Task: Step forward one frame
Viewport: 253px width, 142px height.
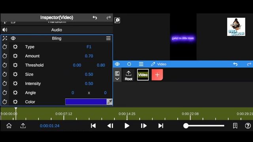Action: (x=144, y=126)
